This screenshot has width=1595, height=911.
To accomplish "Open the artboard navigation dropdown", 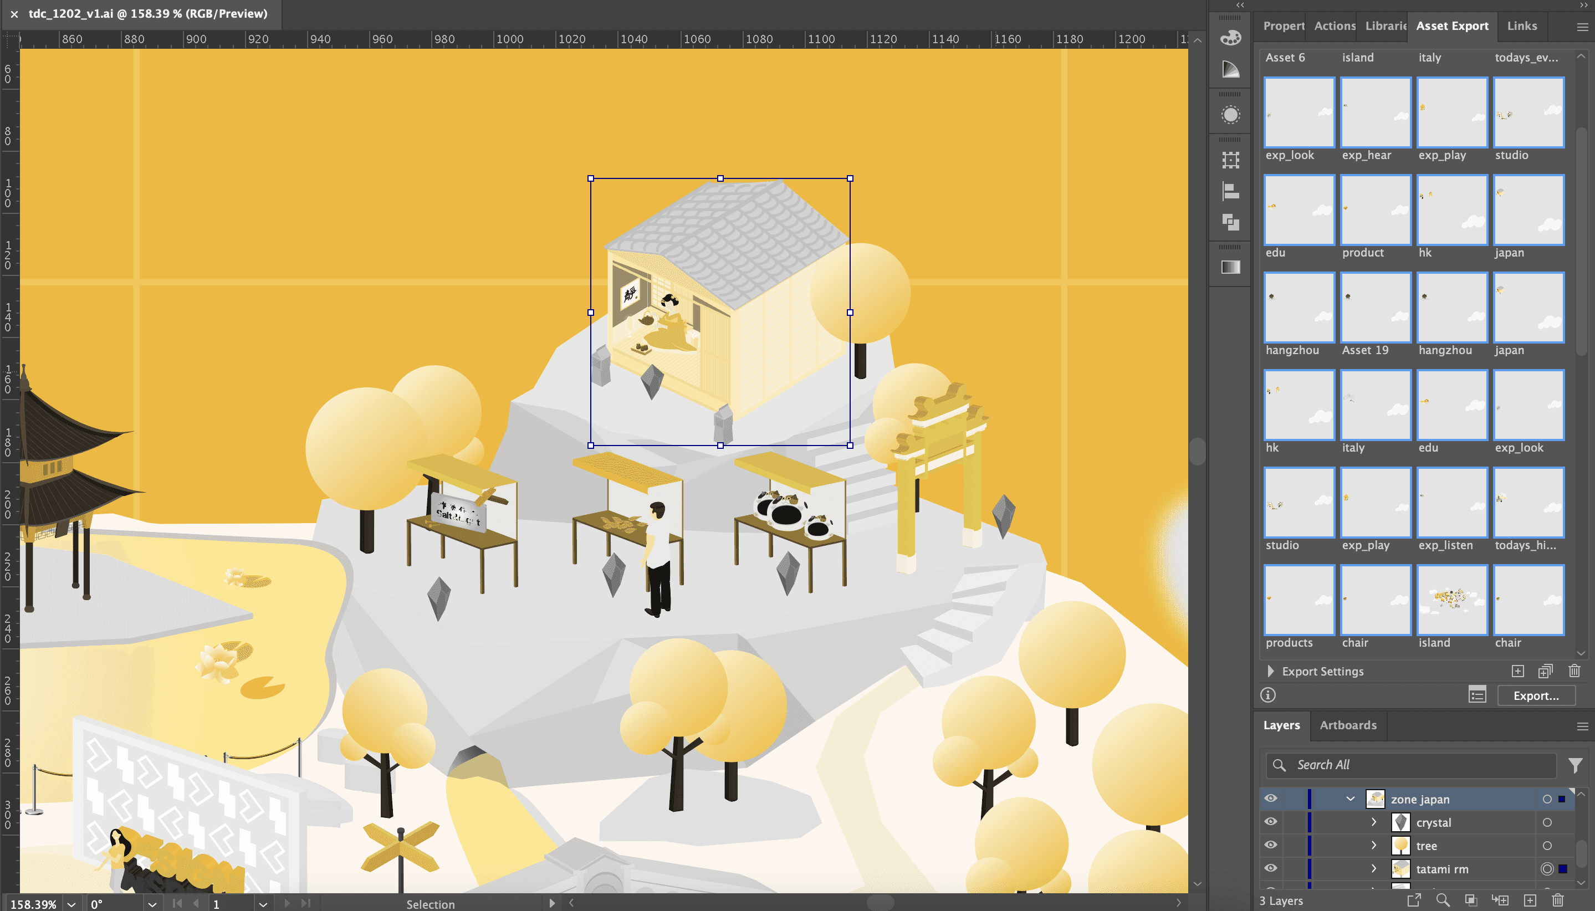I will pos(263,904).
